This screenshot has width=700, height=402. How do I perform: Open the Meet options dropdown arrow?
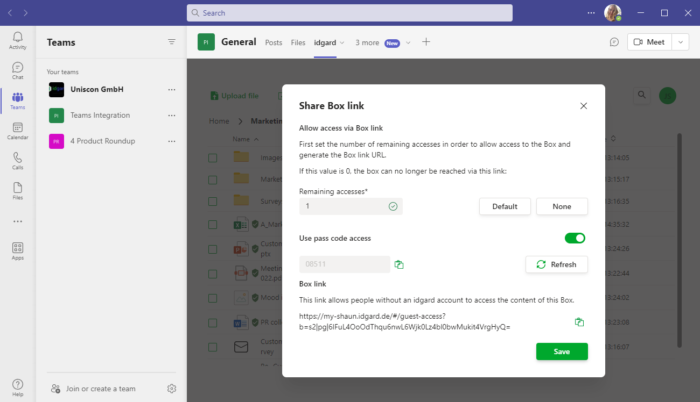click(681, 42)
